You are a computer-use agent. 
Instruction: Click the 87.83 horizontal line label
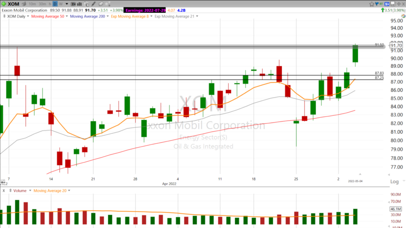pos(379,73)
